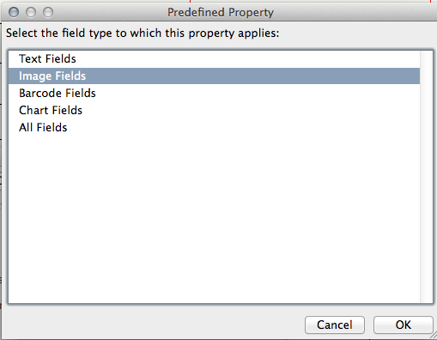This screenshot has width=437, height=340.
Task: Select the Barcode Fields option
Action: (214, 93)
